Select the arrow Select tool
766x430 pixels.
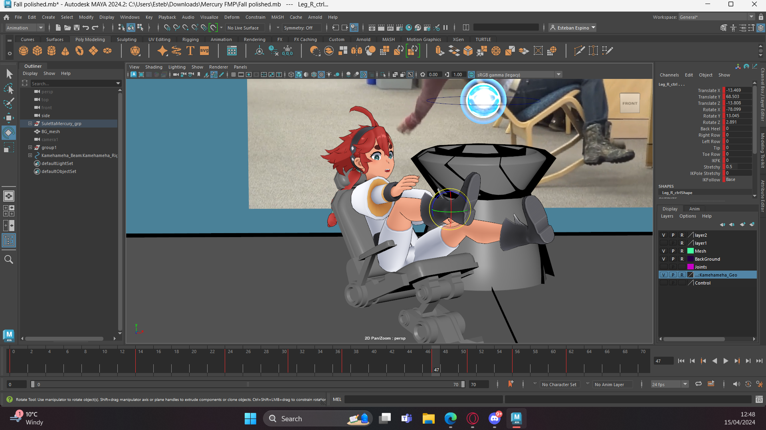[9, 74]
